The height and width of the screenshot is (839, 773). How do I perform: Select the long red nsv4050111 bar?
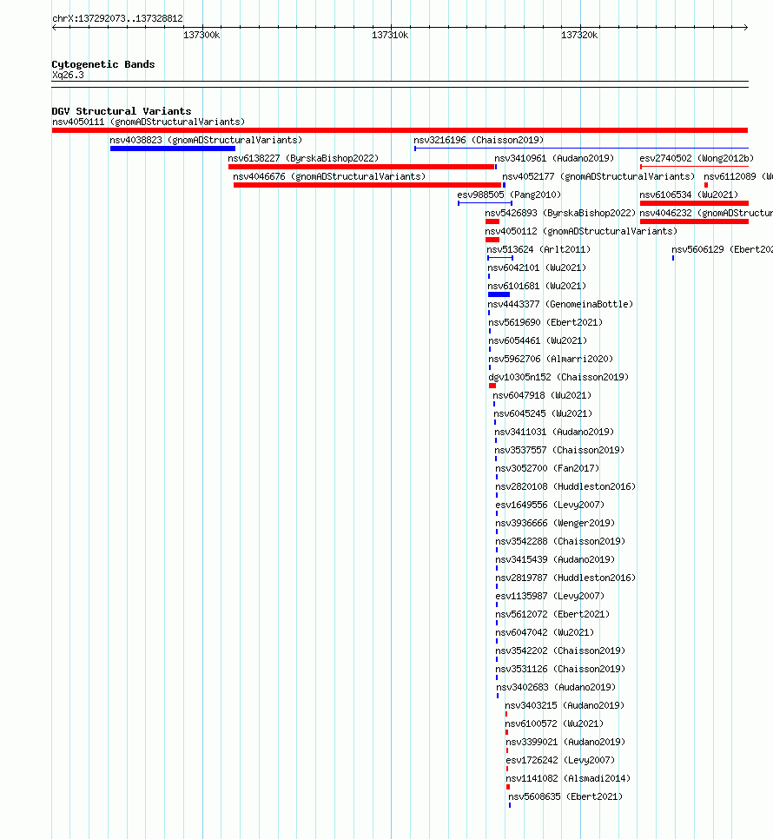point(400,130)
